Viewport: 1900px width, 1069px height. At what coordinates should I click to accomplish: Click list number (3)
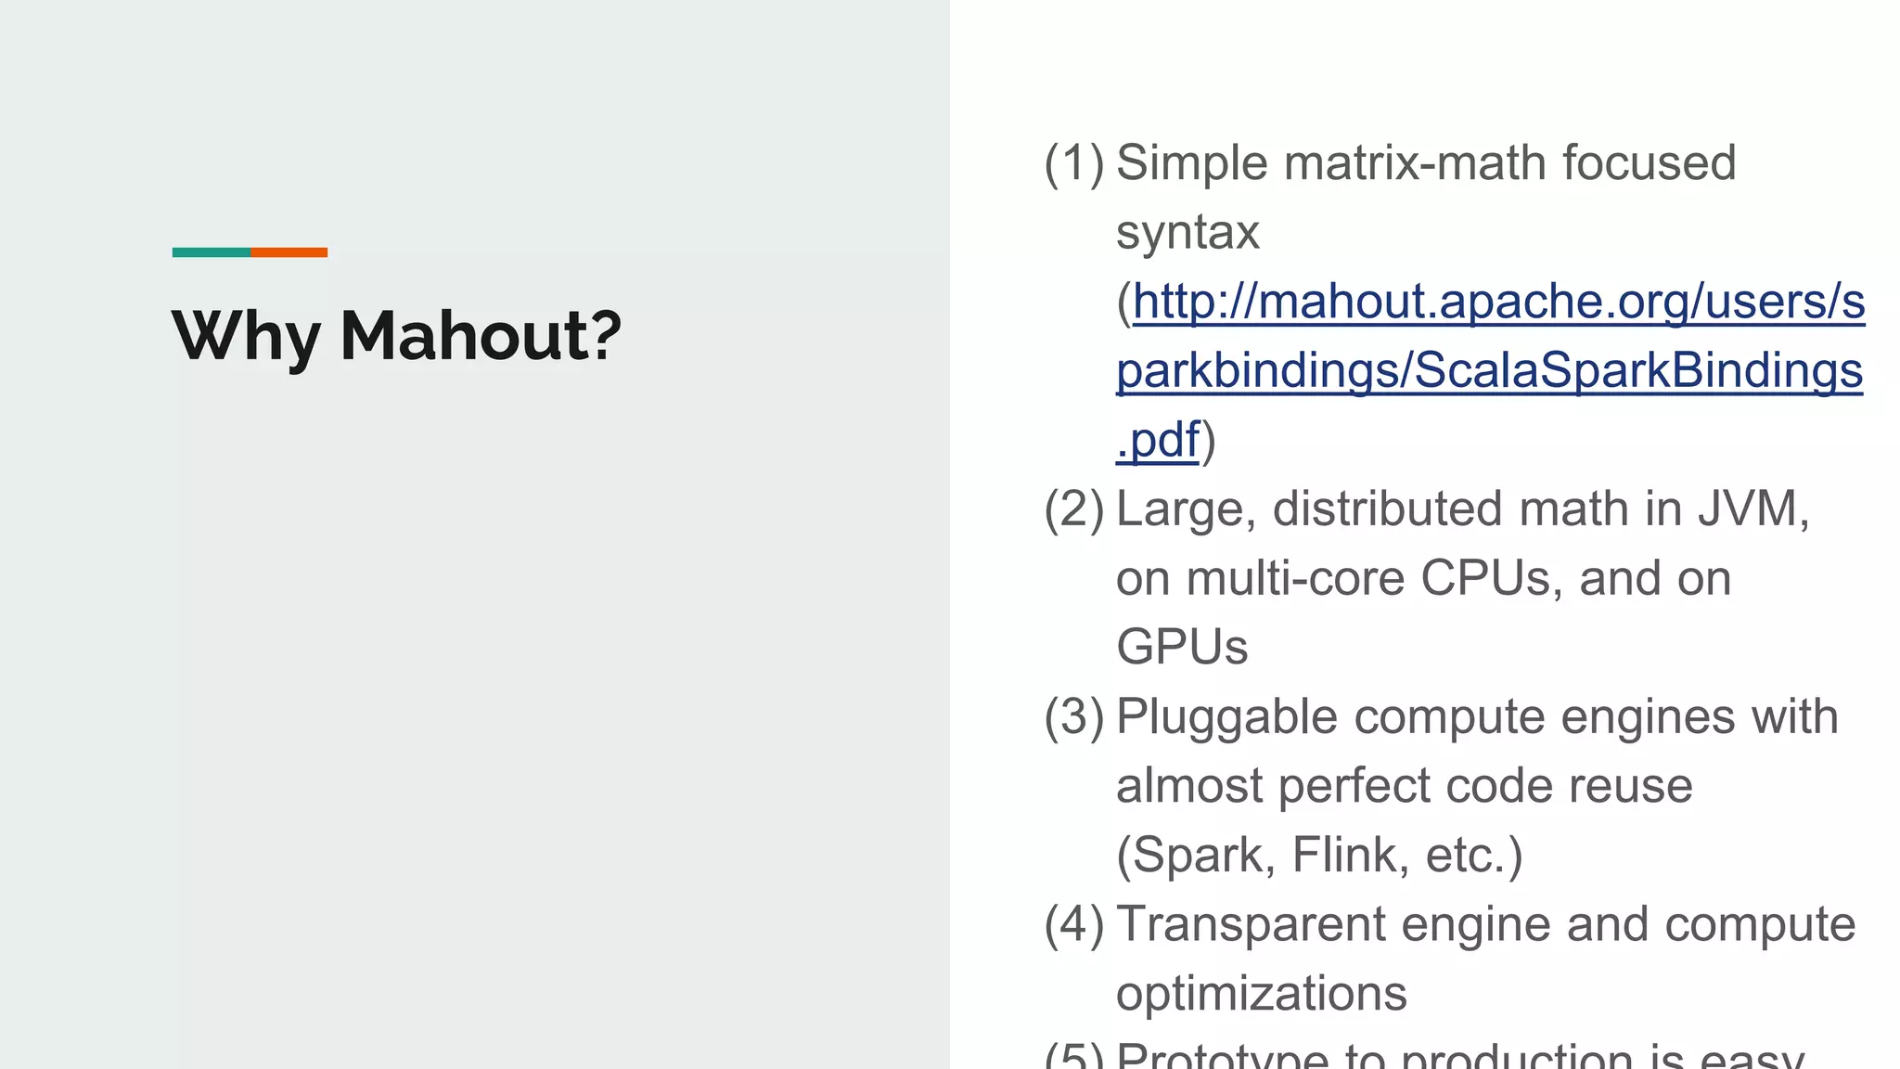1074,717
